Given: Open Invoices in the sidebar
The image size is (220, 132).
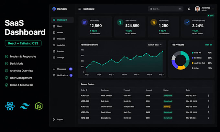Looking at the screenshot, I should point(62,51).
